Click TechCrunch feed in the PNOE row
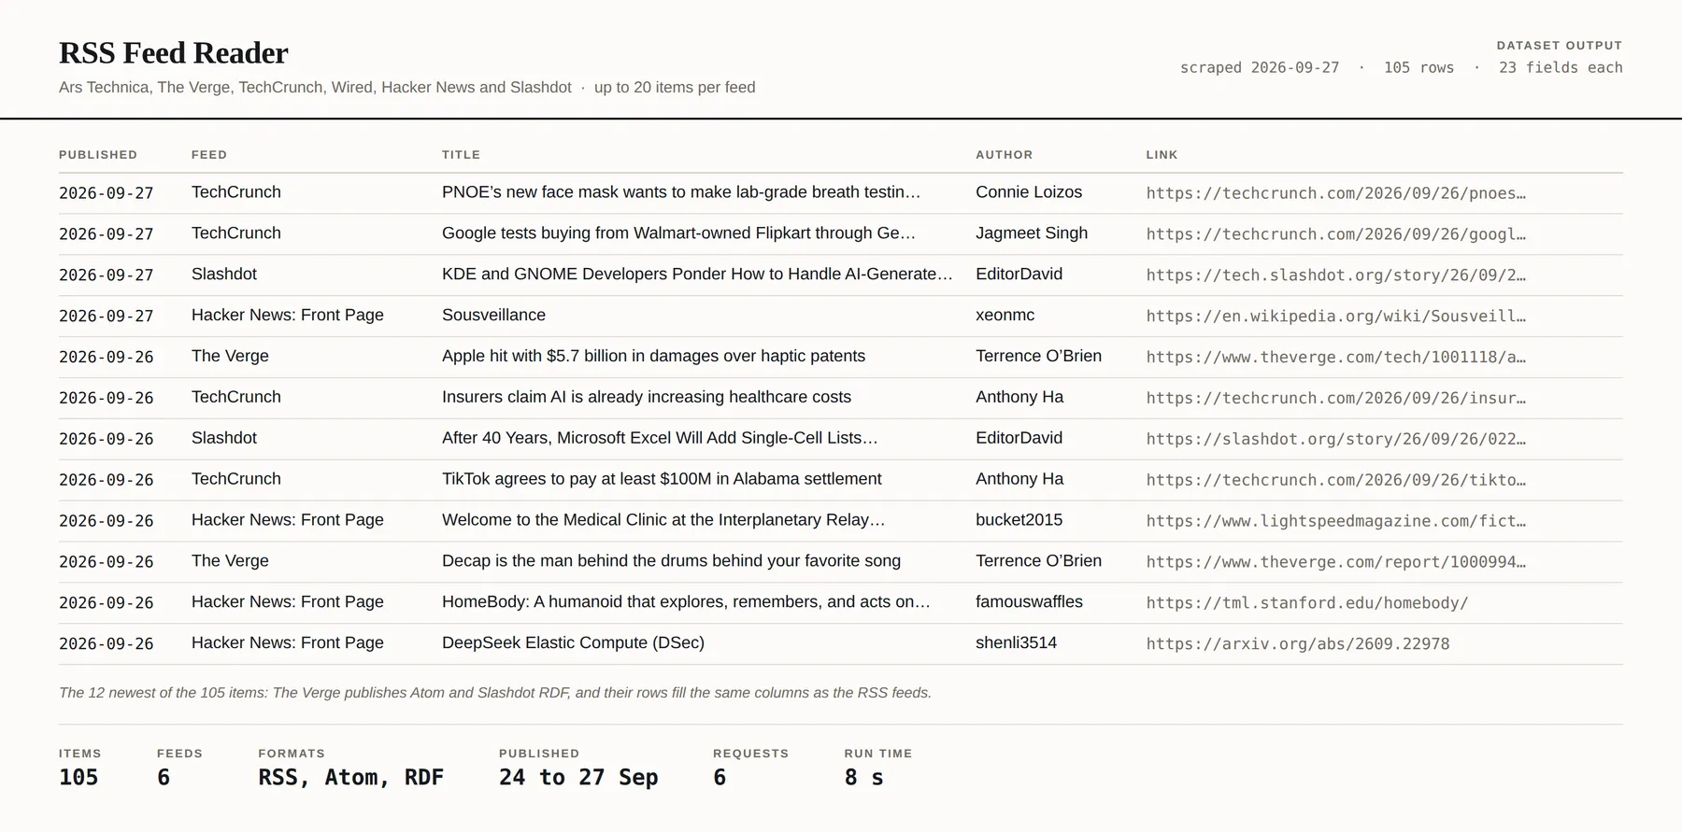 [x=236, y=192]
